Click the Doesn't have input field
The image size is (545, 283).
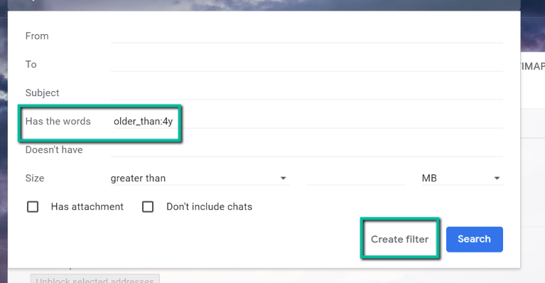pyautogui.click(x=306, y=150)
